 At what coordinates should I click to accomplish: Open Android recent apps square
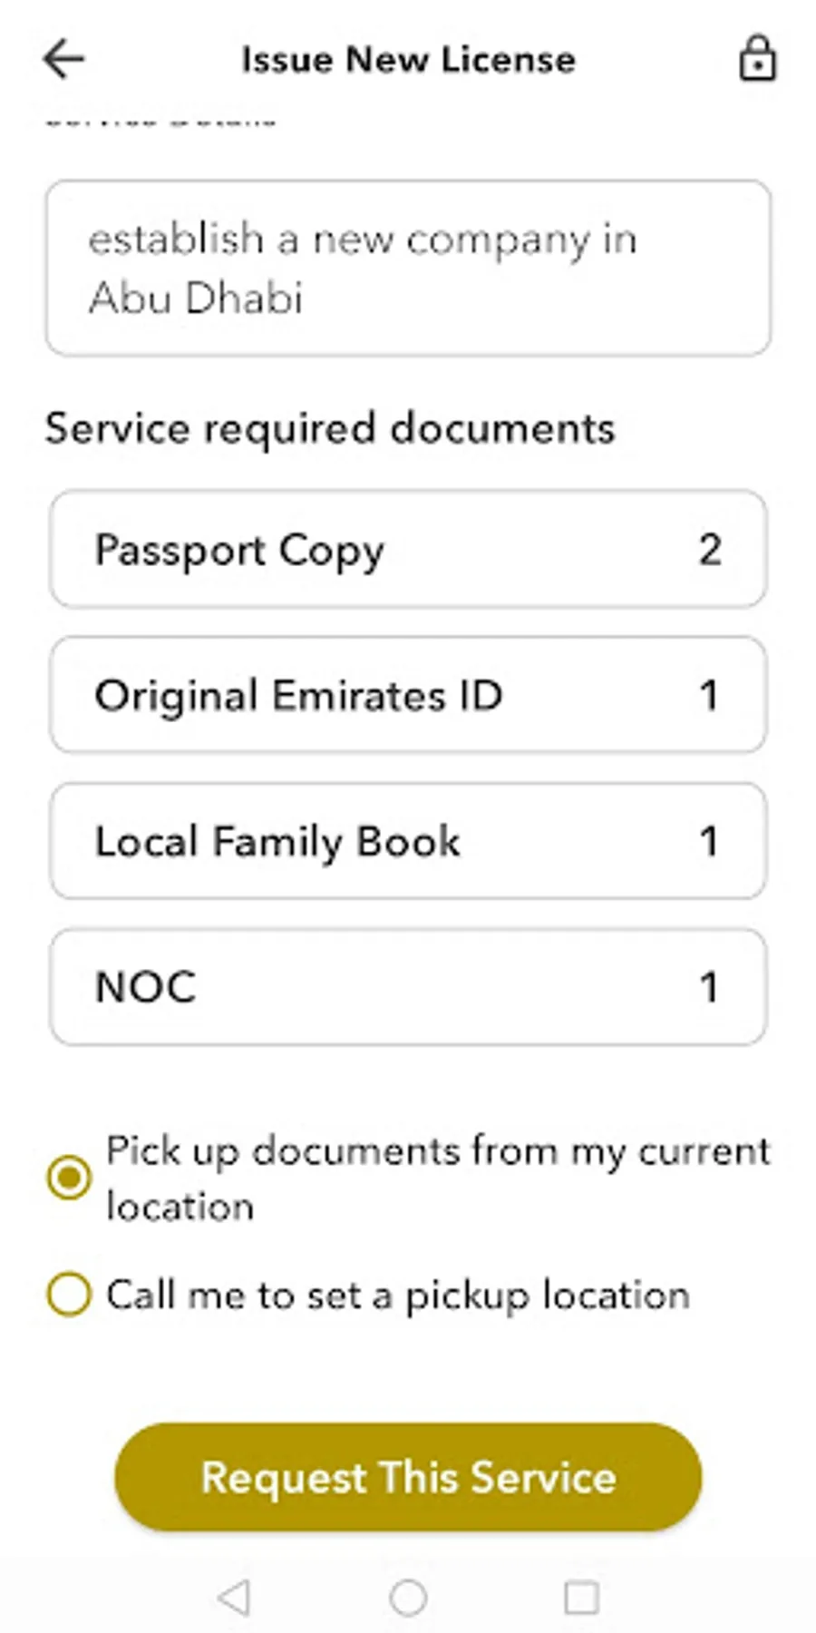pyautogui.click(x=581, y=1598)
